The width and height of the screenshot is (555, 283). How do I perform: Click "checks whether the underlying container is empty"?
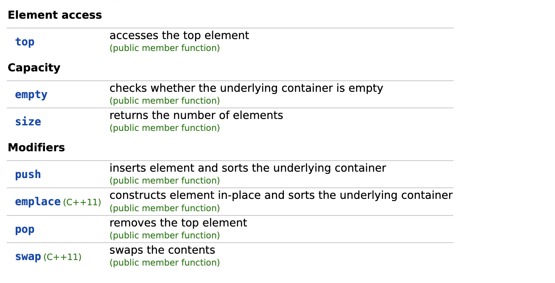click(x=246, y=88)
